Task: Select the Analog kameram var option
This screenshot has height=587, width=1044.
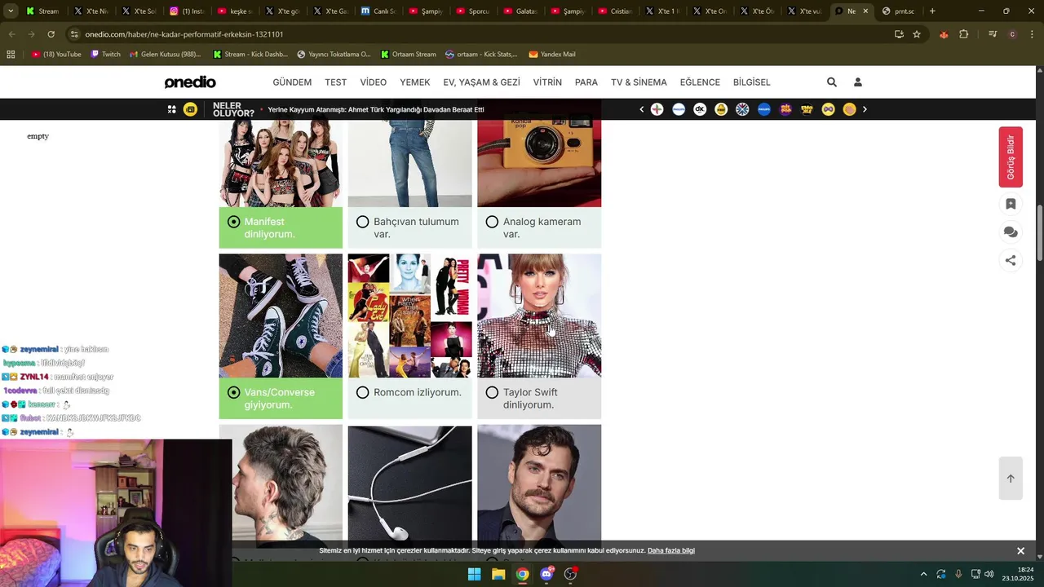Action: tap(539, 227)
